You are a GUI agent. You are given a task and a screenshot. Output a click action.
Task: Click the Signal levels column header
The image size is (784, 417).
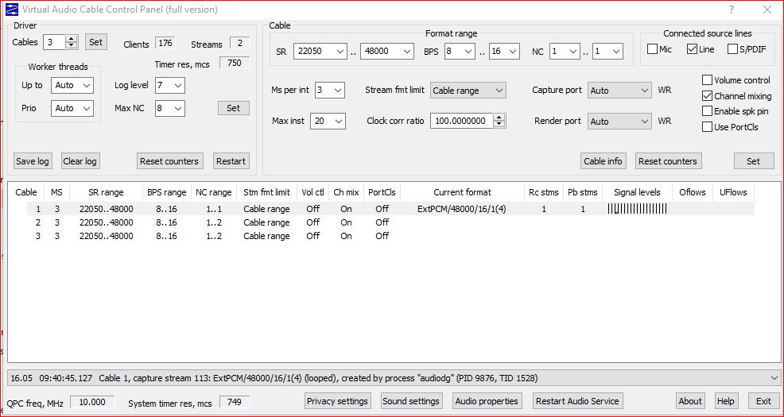[x=637, y=192]
